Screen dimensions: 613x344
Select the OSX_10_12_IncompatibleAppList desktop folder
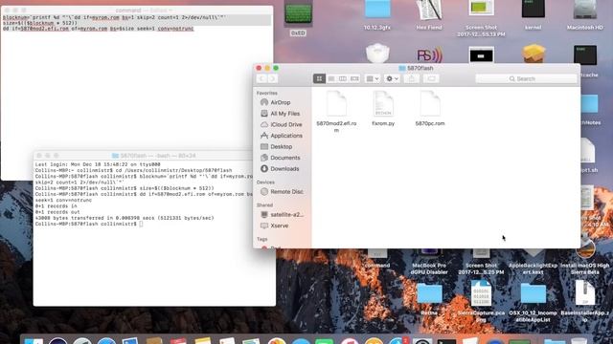click(533, 302)
